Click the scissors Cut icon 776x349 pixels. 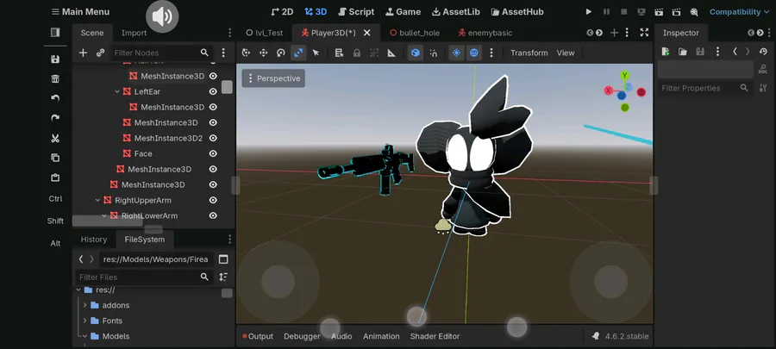pyautogui.click(x=55, y=139)
